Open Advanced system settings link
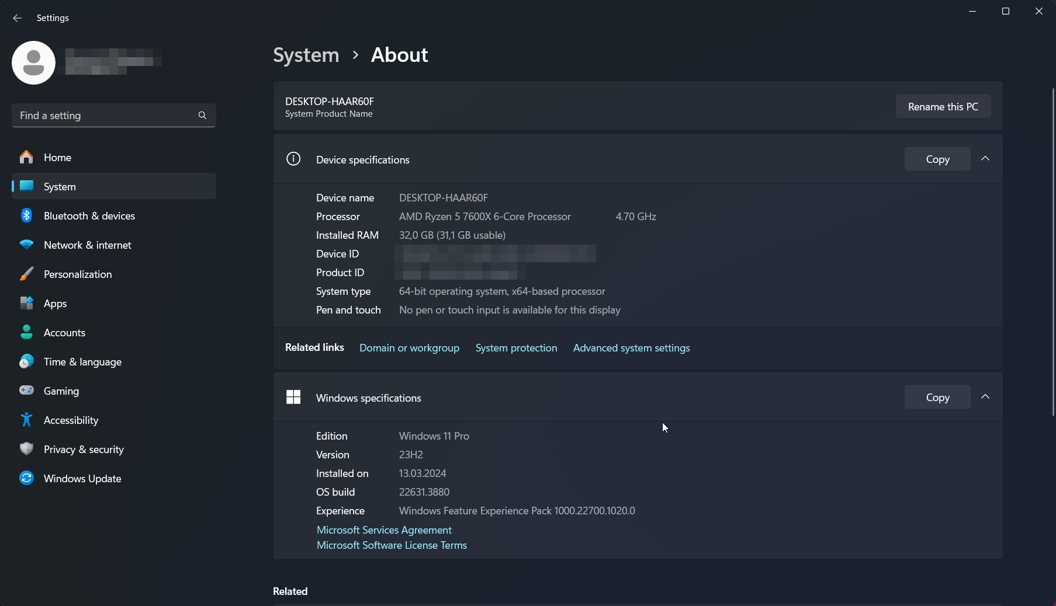Screen dimensions: 1056x606 (x=631, y=348)
